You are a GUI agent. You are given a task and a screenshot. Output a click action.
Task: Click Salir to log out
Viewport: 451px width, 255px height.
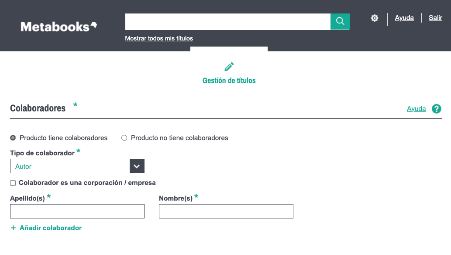tap(435, 18)
